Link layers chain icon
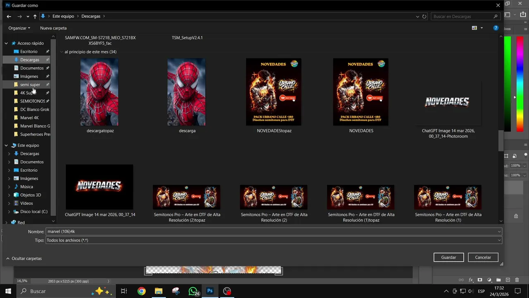 coord(461,280)
